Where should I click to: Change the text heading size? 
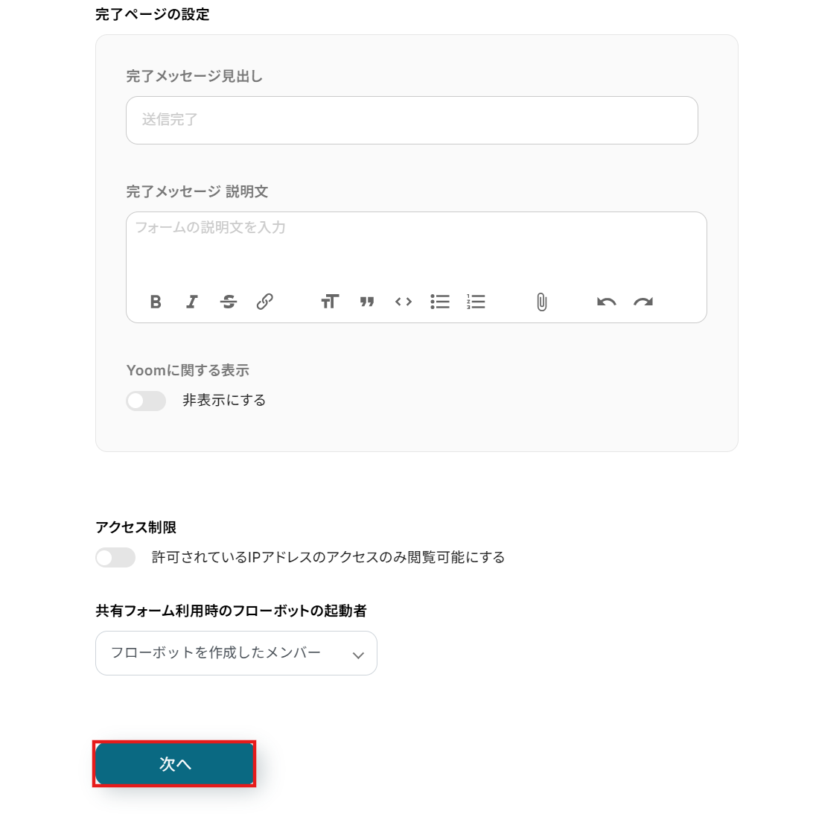pyautogui.click(x=330, y=302)
